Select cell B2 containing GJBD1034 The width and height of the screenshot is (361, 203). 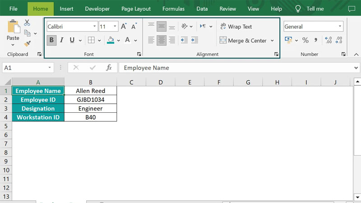pyautogui.click(x=90, y=100)
